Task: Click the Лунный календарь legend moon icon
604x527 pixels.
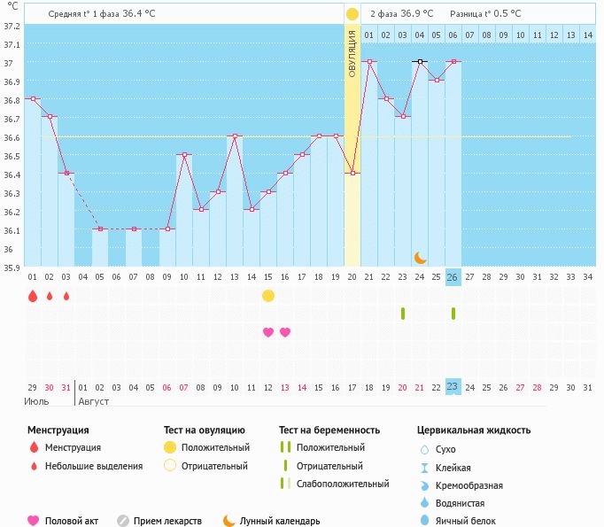Action: click(x=229, y=521)
